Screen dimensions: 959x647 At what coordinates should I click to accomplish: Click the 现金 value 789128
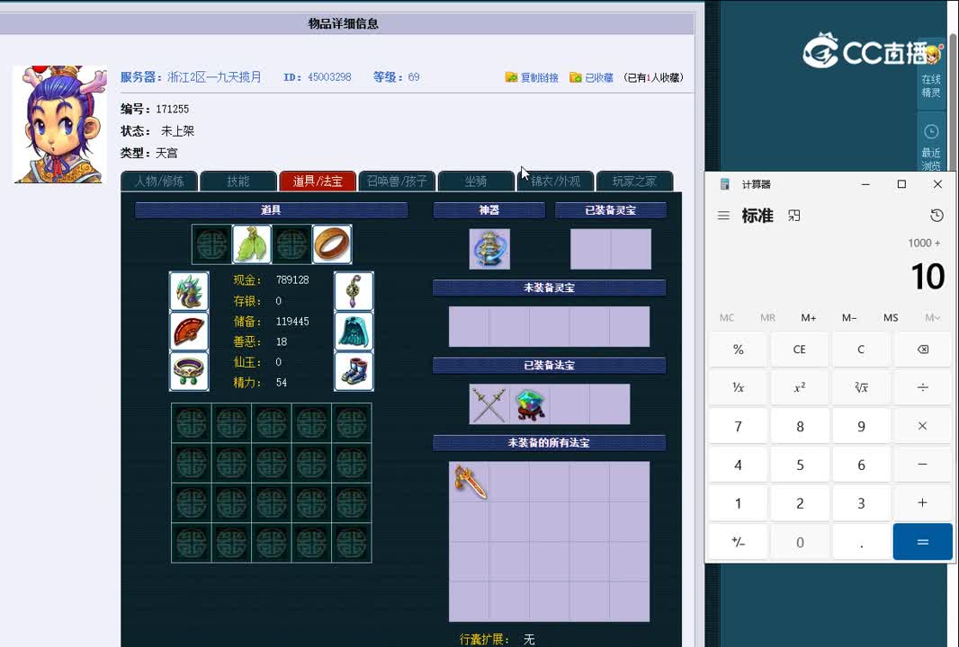(292, 279)
